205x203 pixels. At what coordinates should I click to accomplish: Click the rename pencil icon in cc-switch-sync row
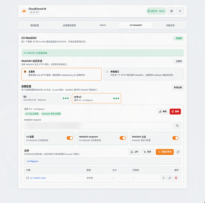point(170,178)
